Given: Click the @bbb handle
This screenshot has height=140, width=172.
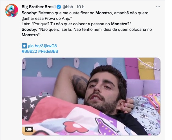Looking at the screenshot, I should click(68, 7).
